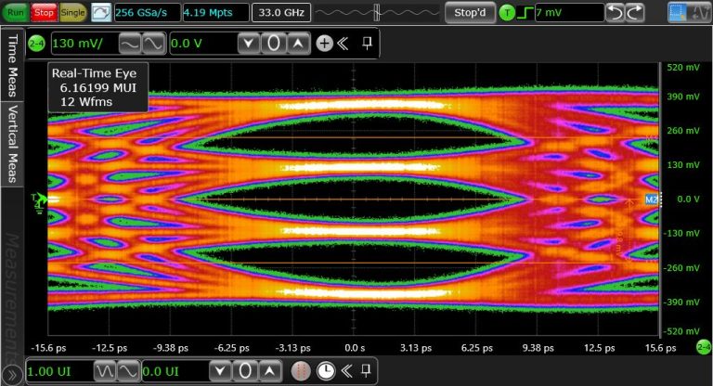This screenshot has width=713, height=386.
Task: Click the 0.0 V vertical axis label
Action: pos(688,199)
